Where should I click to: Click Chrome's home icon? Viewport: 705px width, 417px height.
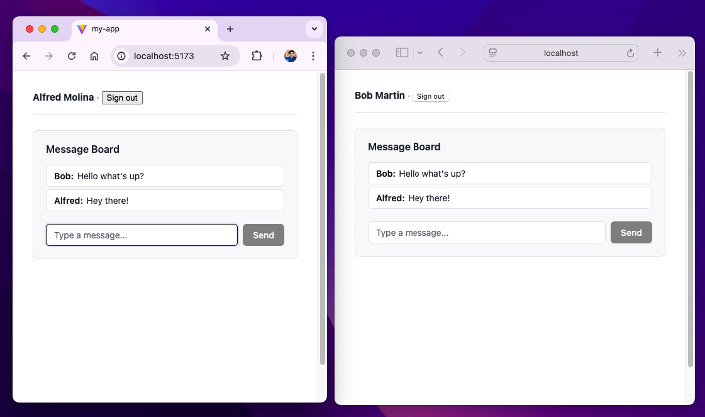click(x=94, y=56)
